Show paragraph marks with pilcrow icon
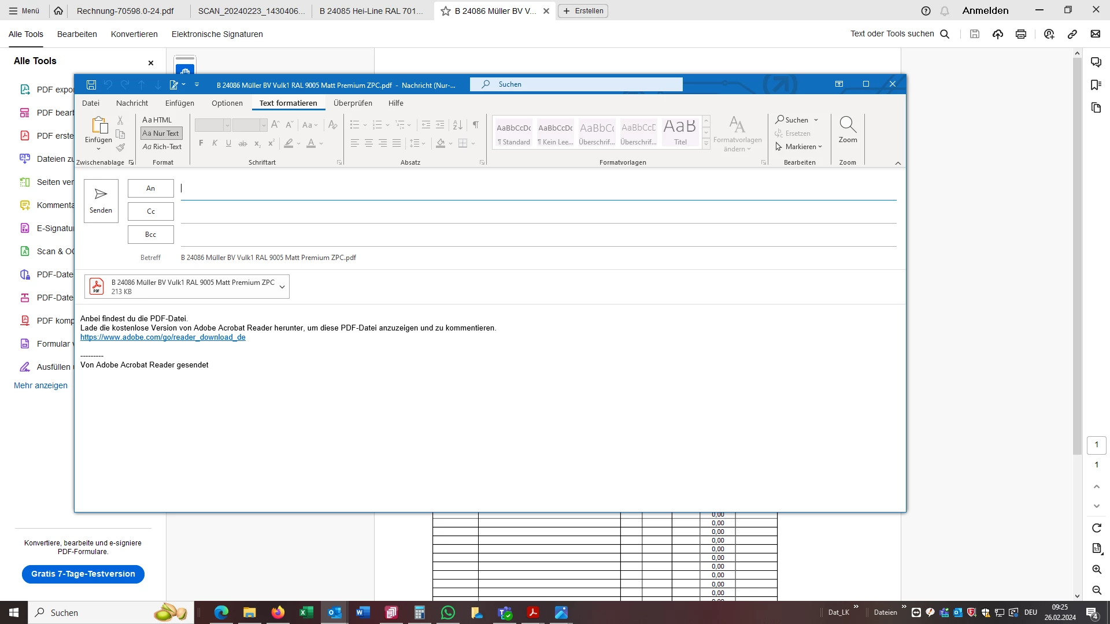 pos(475,125)
